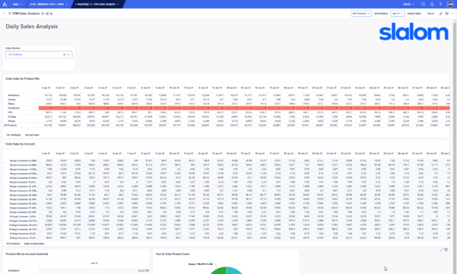Click Product Mix by Account Selected title
Screen dimensions: 457x274
tap(27, 254)
